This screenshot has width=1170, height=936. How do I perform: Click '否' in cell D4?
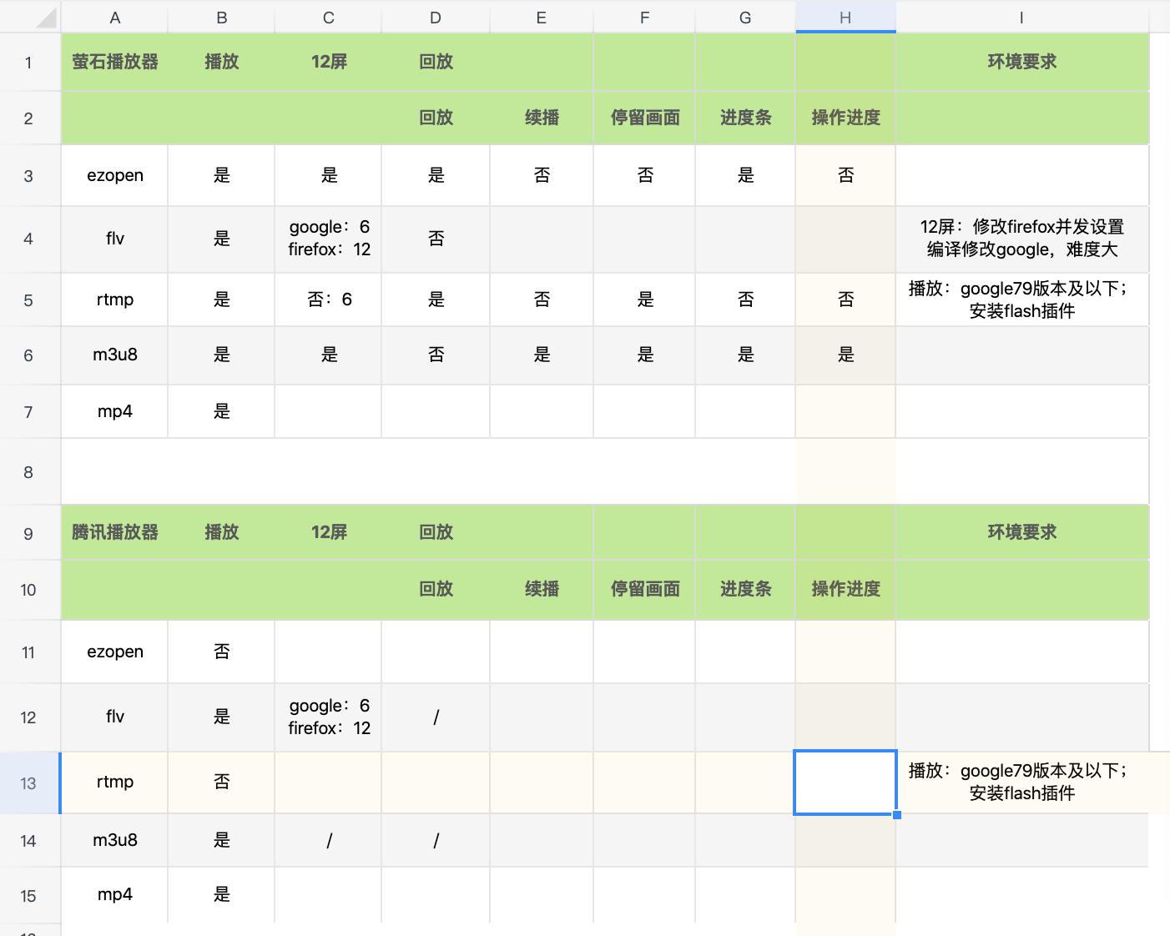tap(436, 239)
